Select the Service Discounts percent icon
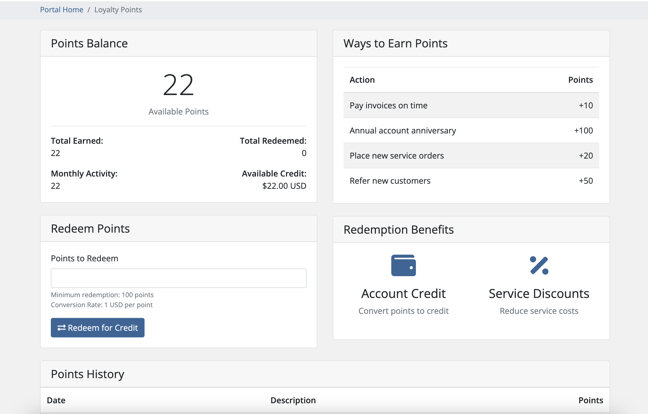Screen dimensions: 648x414 [x=539, y=266]
